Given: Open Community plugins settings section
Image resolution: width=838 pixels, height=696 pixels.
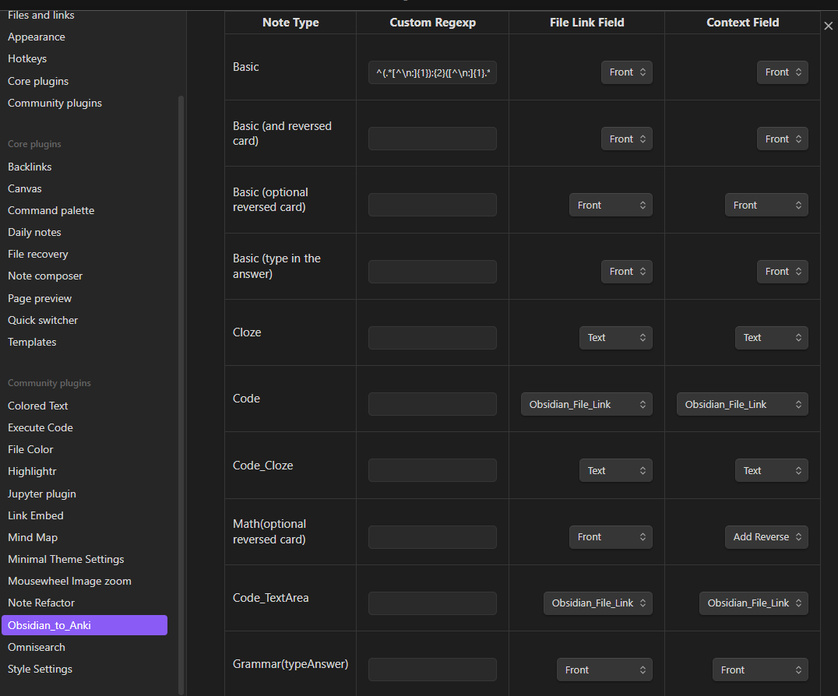Looking at the screenshot, I should pos(55,103).
